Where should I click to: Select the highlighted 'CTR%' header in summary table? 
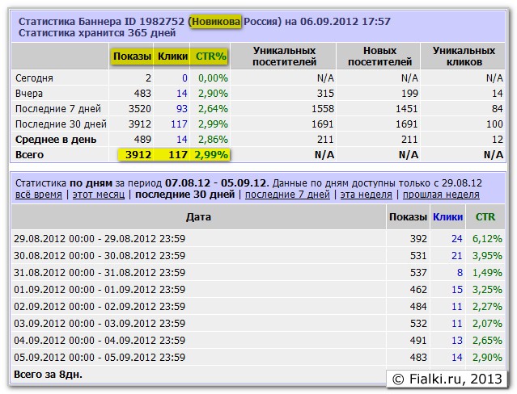click(210, 56)
